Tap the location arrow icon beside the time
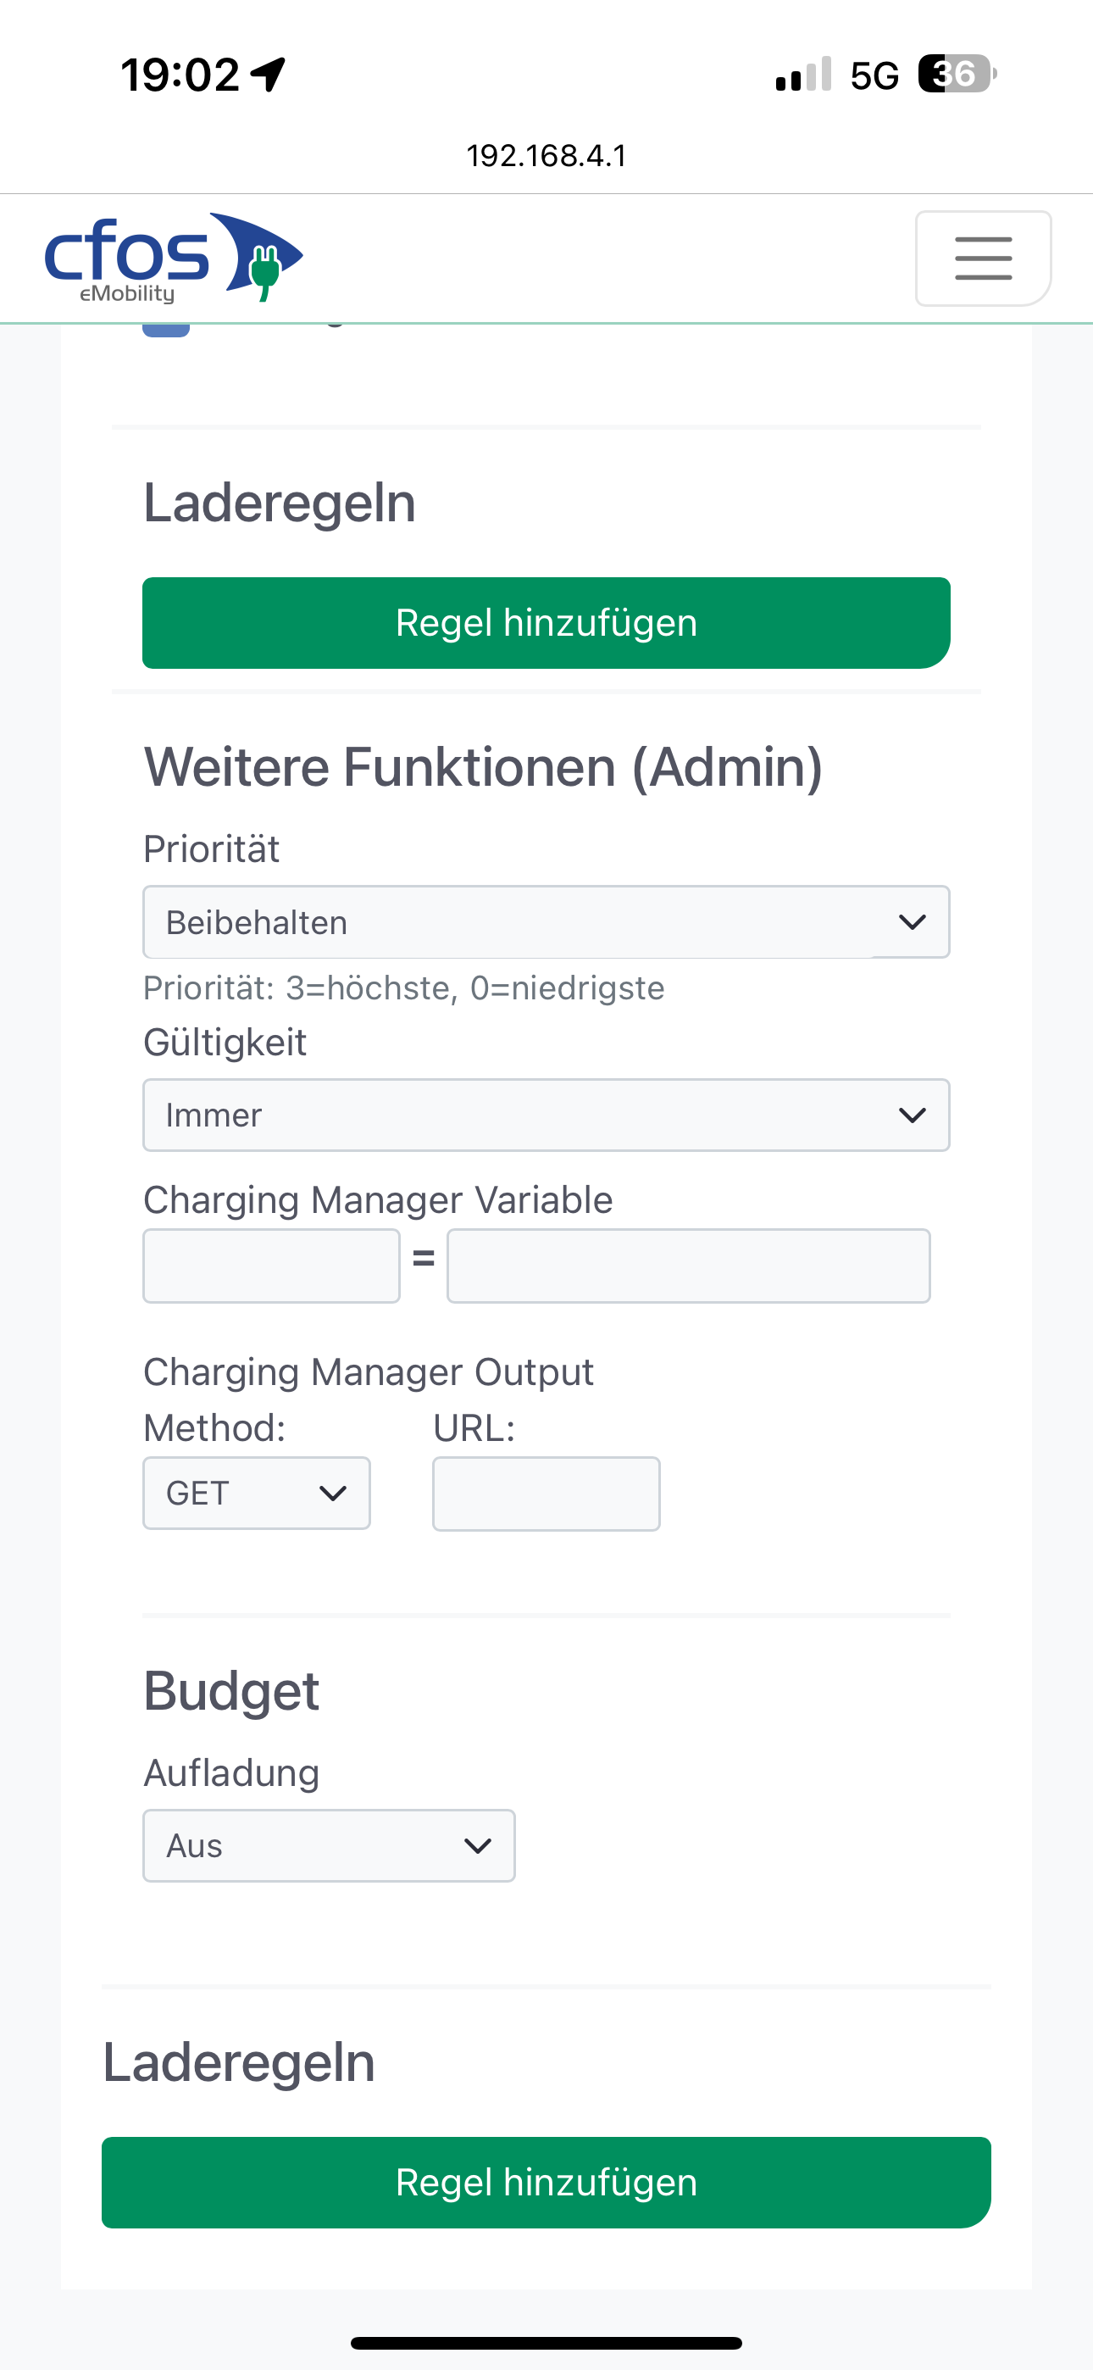Viewport: 1093px width, 2370px height. pyautogui.click(x=268, y=74)
